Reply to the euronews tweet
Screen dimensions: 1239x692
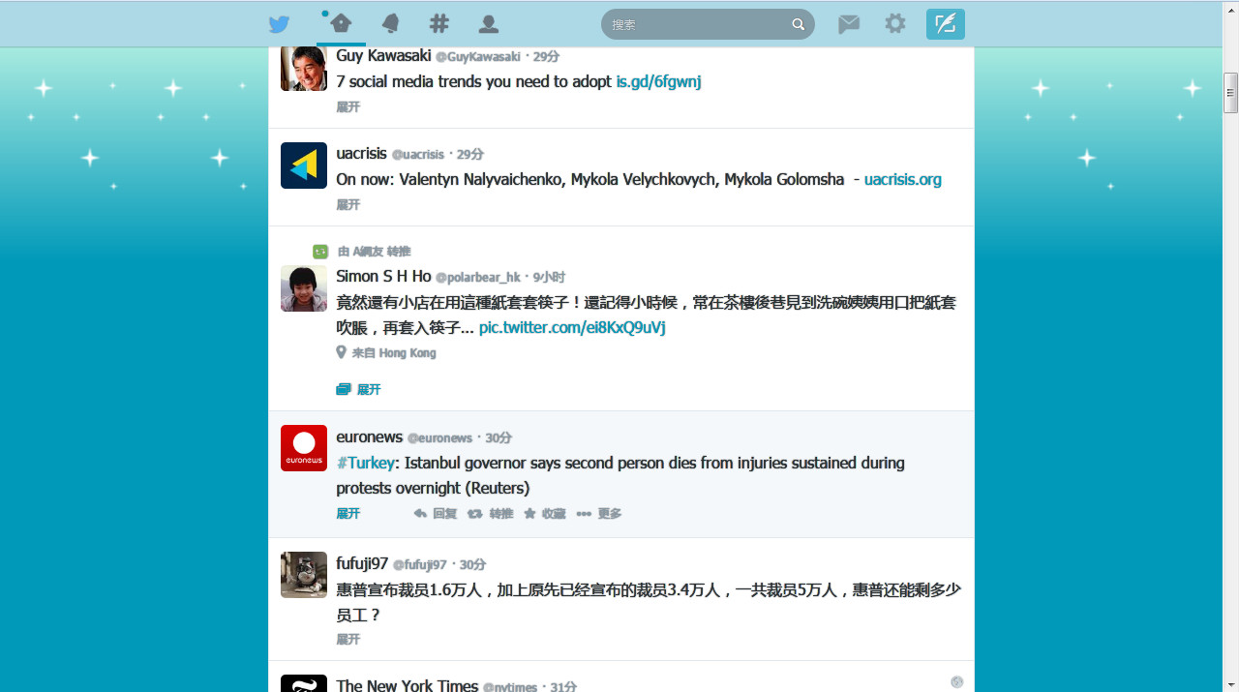pos(436,514)
